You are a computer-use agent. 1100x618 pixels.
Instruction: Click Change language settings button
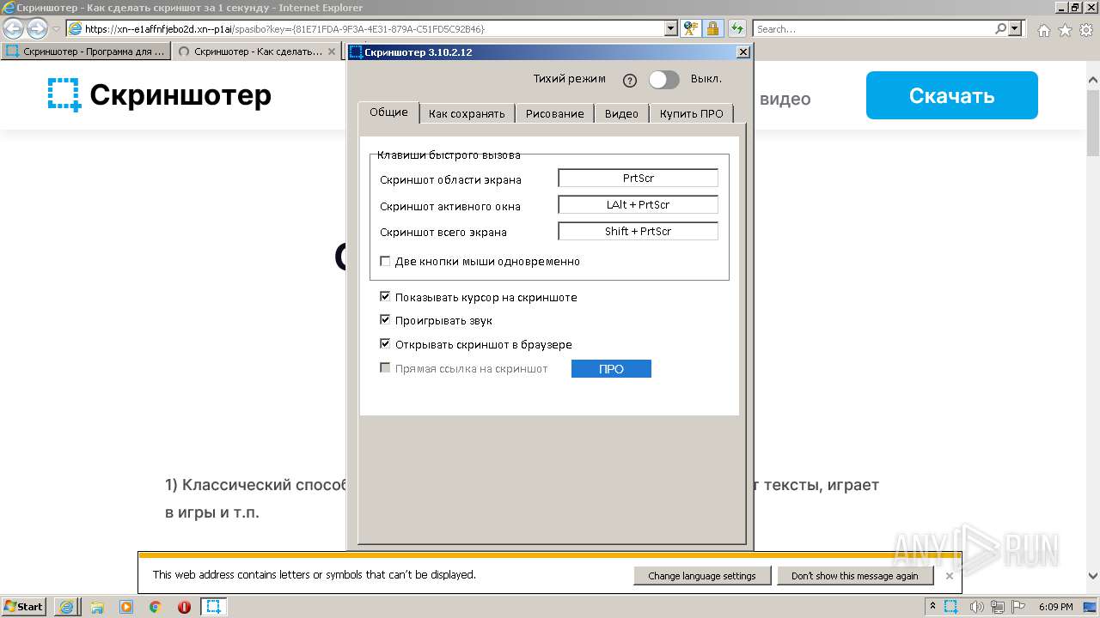tap(702, 576)
